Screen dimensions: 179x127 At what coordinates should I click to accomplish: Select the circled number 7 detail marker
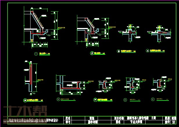95,100
